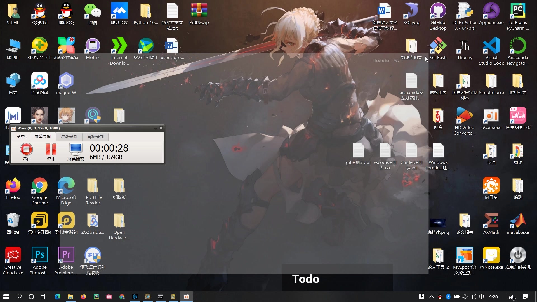Image resolution: width=537 pixels, height=302 pixels.
Task: Click the Anaconda Navigator desktop icon
Action: point(518,46)
